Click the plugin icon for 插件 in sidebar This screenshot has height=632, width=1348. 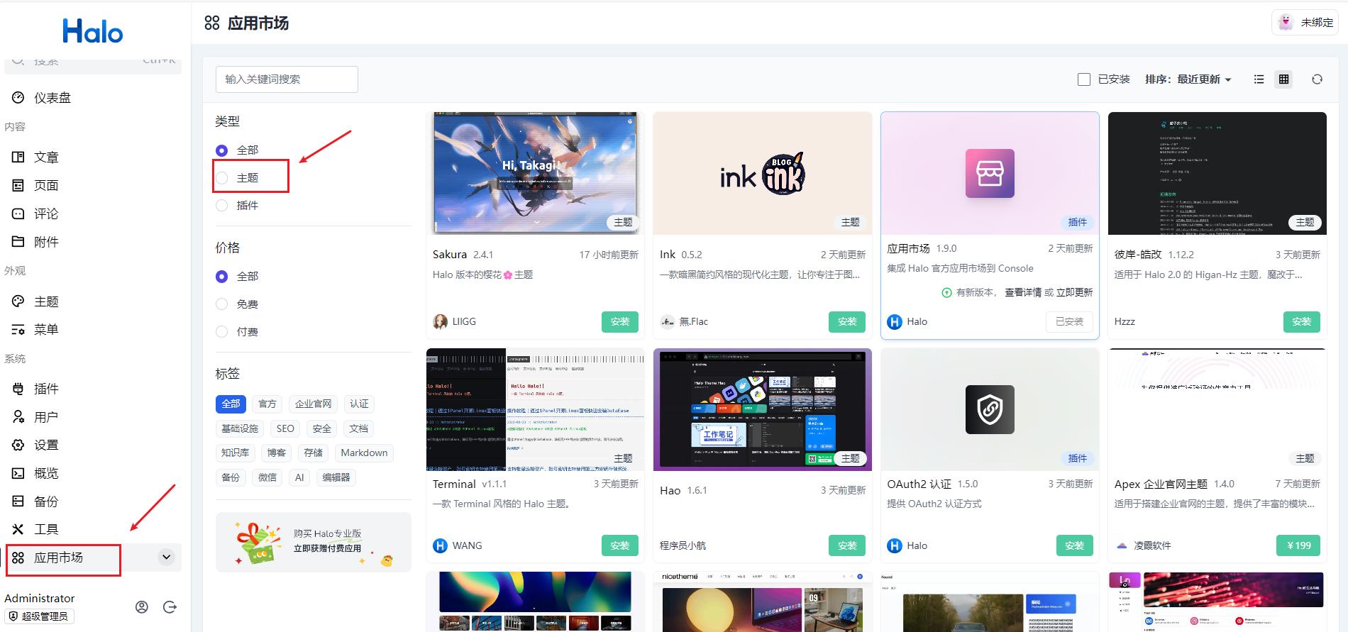point(18,389)
